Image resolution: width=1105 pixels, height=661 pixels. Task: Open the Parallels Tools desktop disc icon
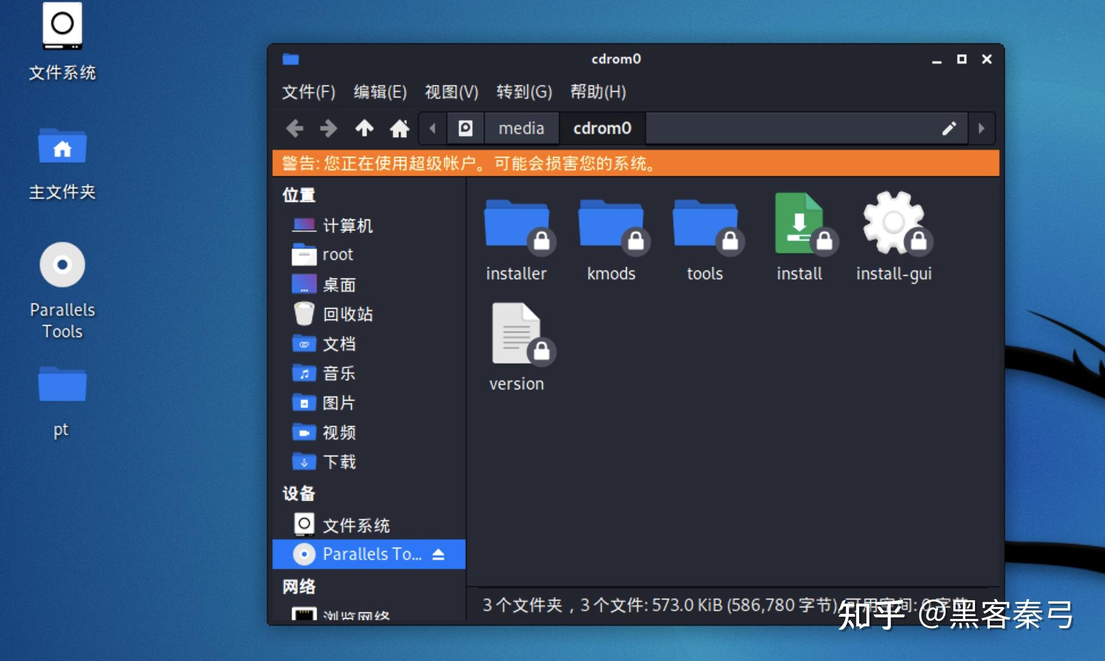[x=62, y=265]
